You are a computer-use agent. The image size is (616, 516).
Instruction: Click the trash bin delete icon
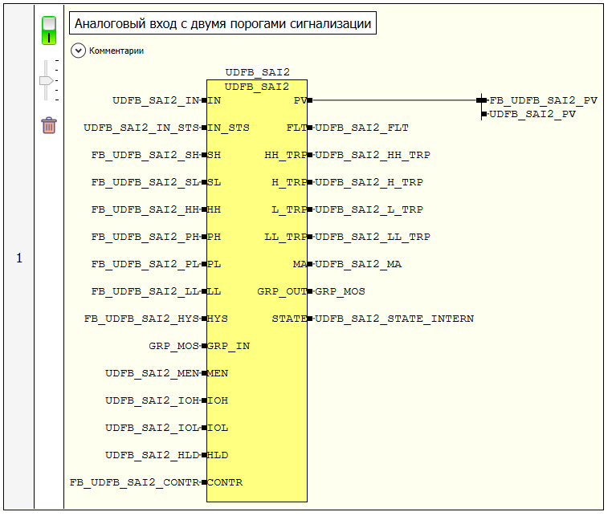(49, 125)
